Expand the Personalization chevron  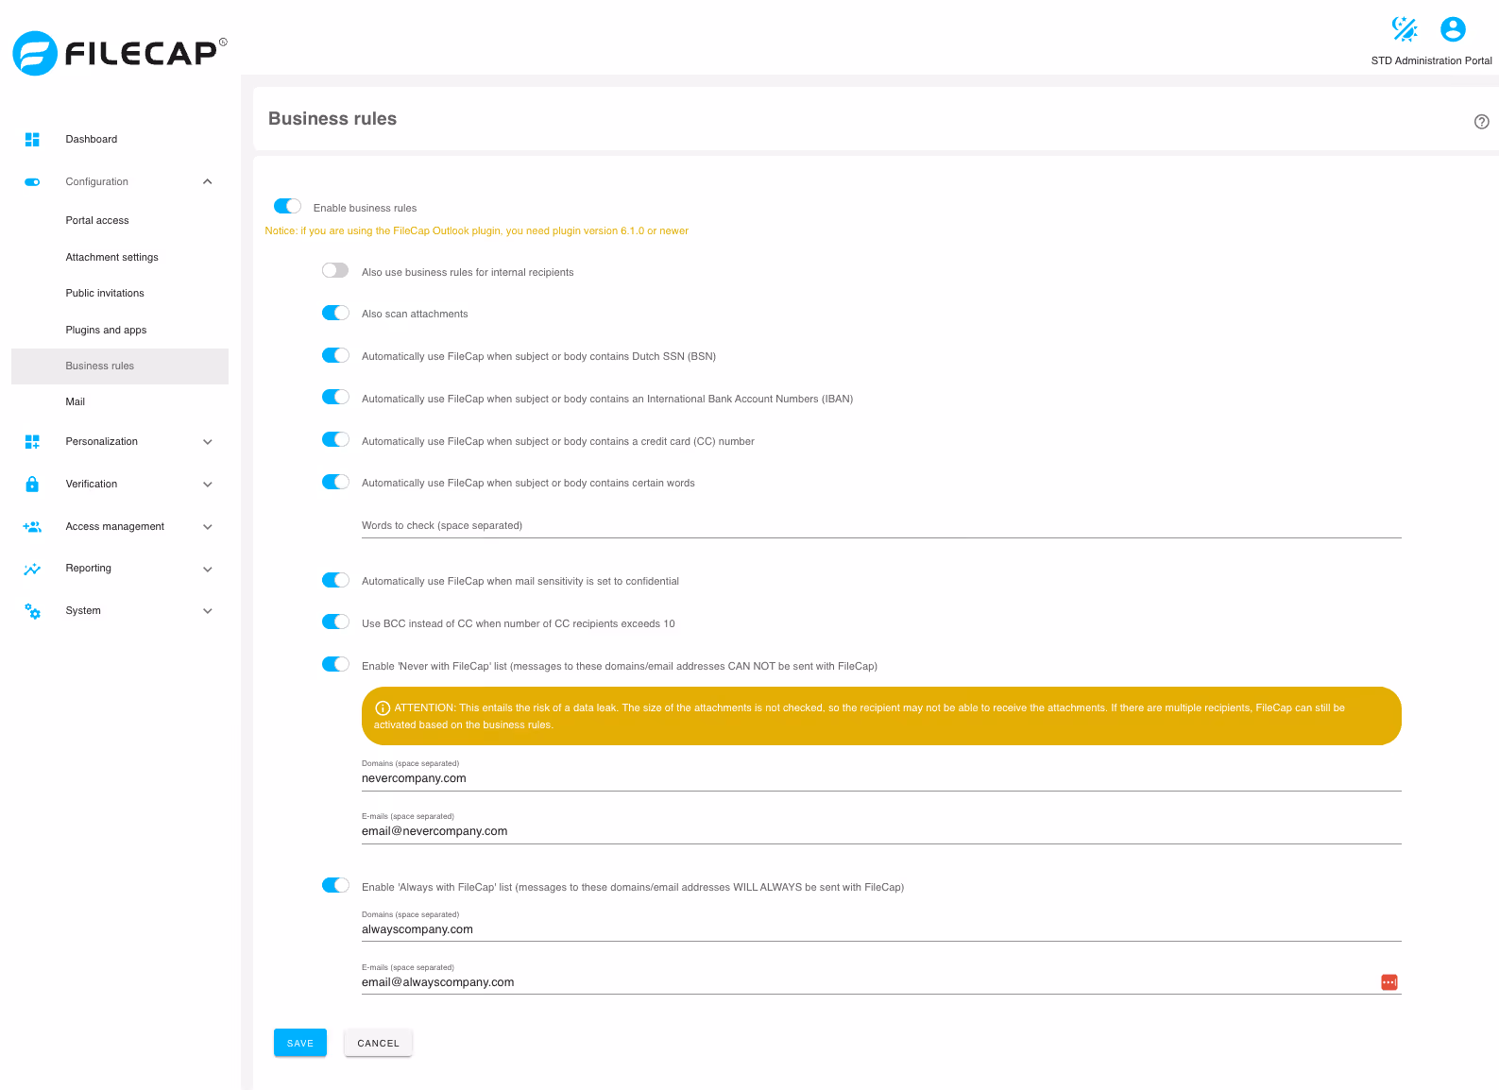click(208, 442)
